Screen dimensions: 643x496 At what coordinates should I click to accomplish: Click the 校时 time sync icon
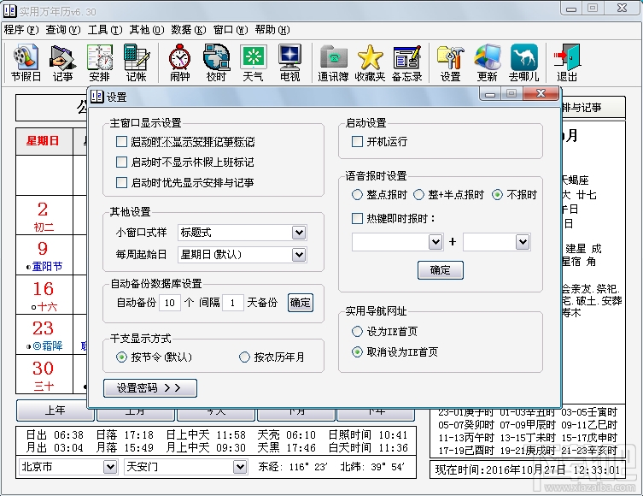[x=216, y=62]
